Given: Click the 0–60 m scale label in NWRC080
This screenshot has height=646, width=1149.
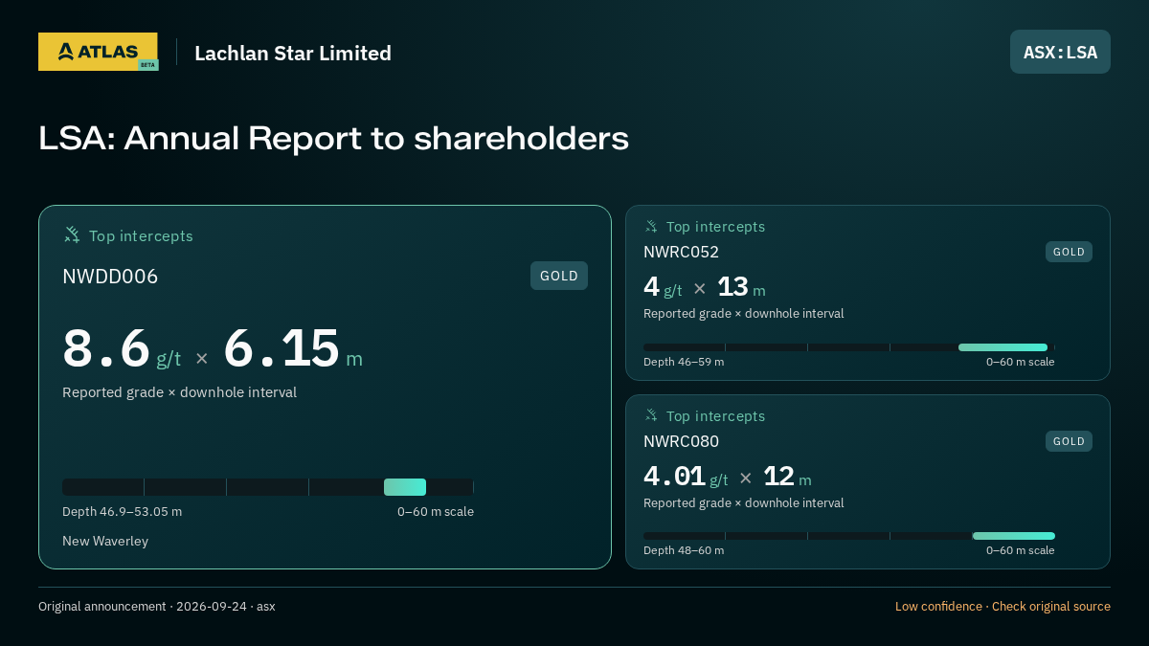Looking at the screenshot, I should [x=1021, y=550].
